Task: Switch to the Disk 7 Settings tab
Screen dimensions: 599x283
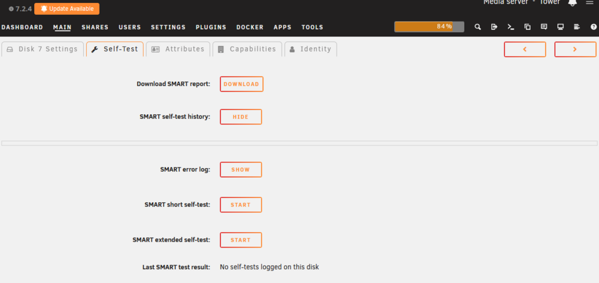Action: [43, 49]
